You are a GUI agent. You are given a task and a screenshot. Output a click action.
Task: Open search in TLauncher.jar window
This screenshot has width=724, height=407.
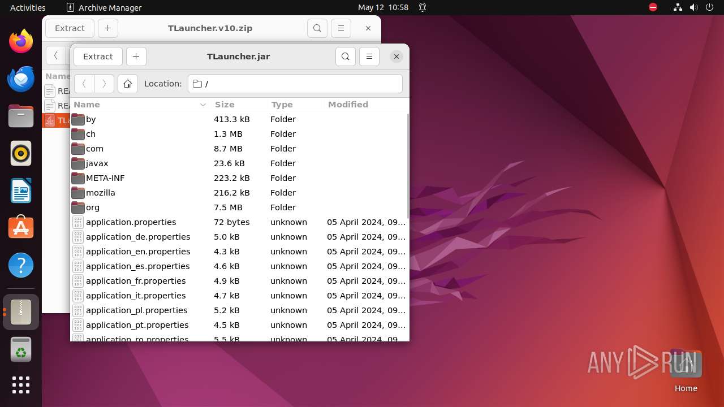[346, 57]
